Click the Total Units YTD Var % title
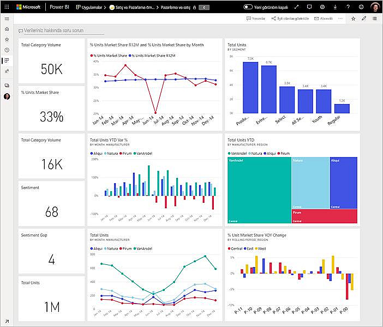Image resolution: width=383 pixels, height=327 pixels. coord(109,140)
